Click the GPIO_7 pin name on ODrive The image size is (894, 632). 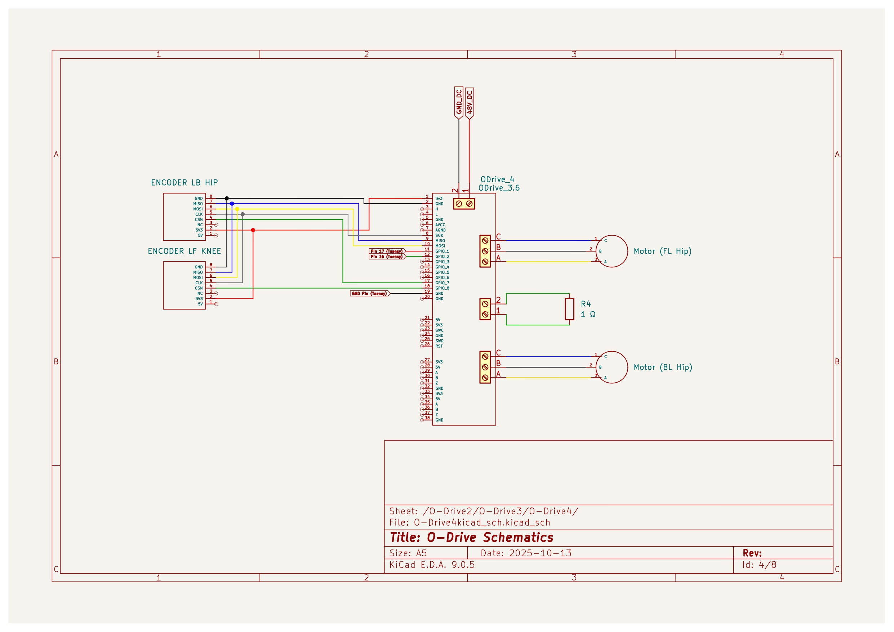point(442,283)
